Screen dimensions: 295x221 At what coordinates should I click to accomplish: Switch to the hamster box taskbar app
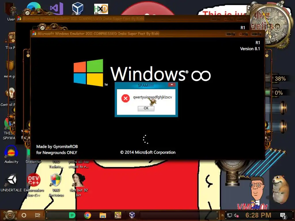click(118, 215)
